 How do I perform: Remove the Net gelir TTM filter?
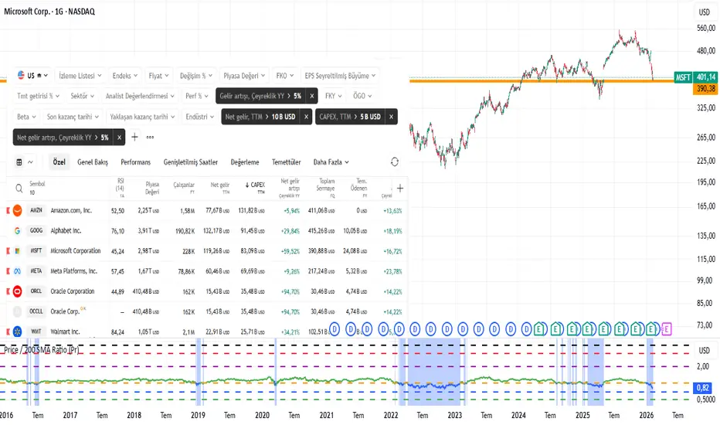coord(305,117)
